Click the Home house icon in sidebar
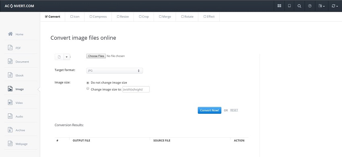 click(x=10, y=34)
